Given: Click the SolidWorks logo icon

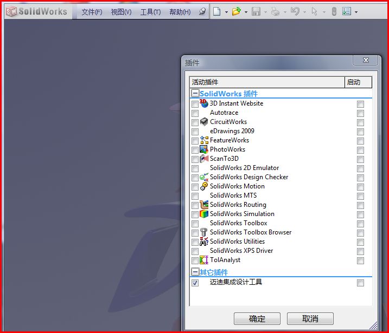Looking at the screenshot, I should [x=11, y=11].
